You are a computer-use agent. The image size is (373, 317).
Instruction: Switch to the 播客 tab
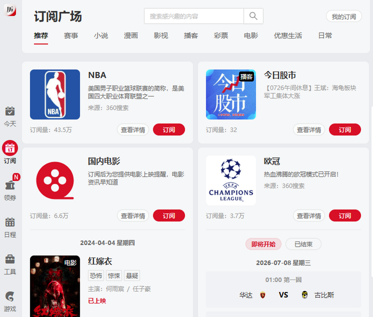tap(191, 35)
